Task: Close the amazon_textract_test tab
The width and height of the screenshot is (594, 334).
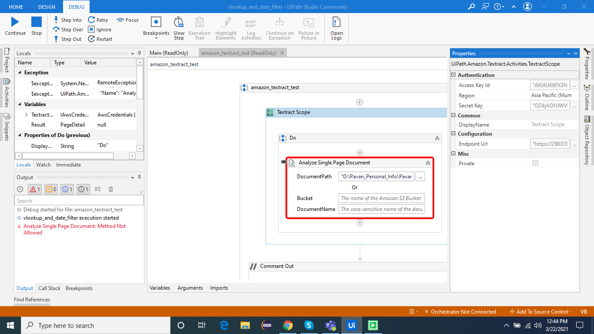Action: (282, 53)
